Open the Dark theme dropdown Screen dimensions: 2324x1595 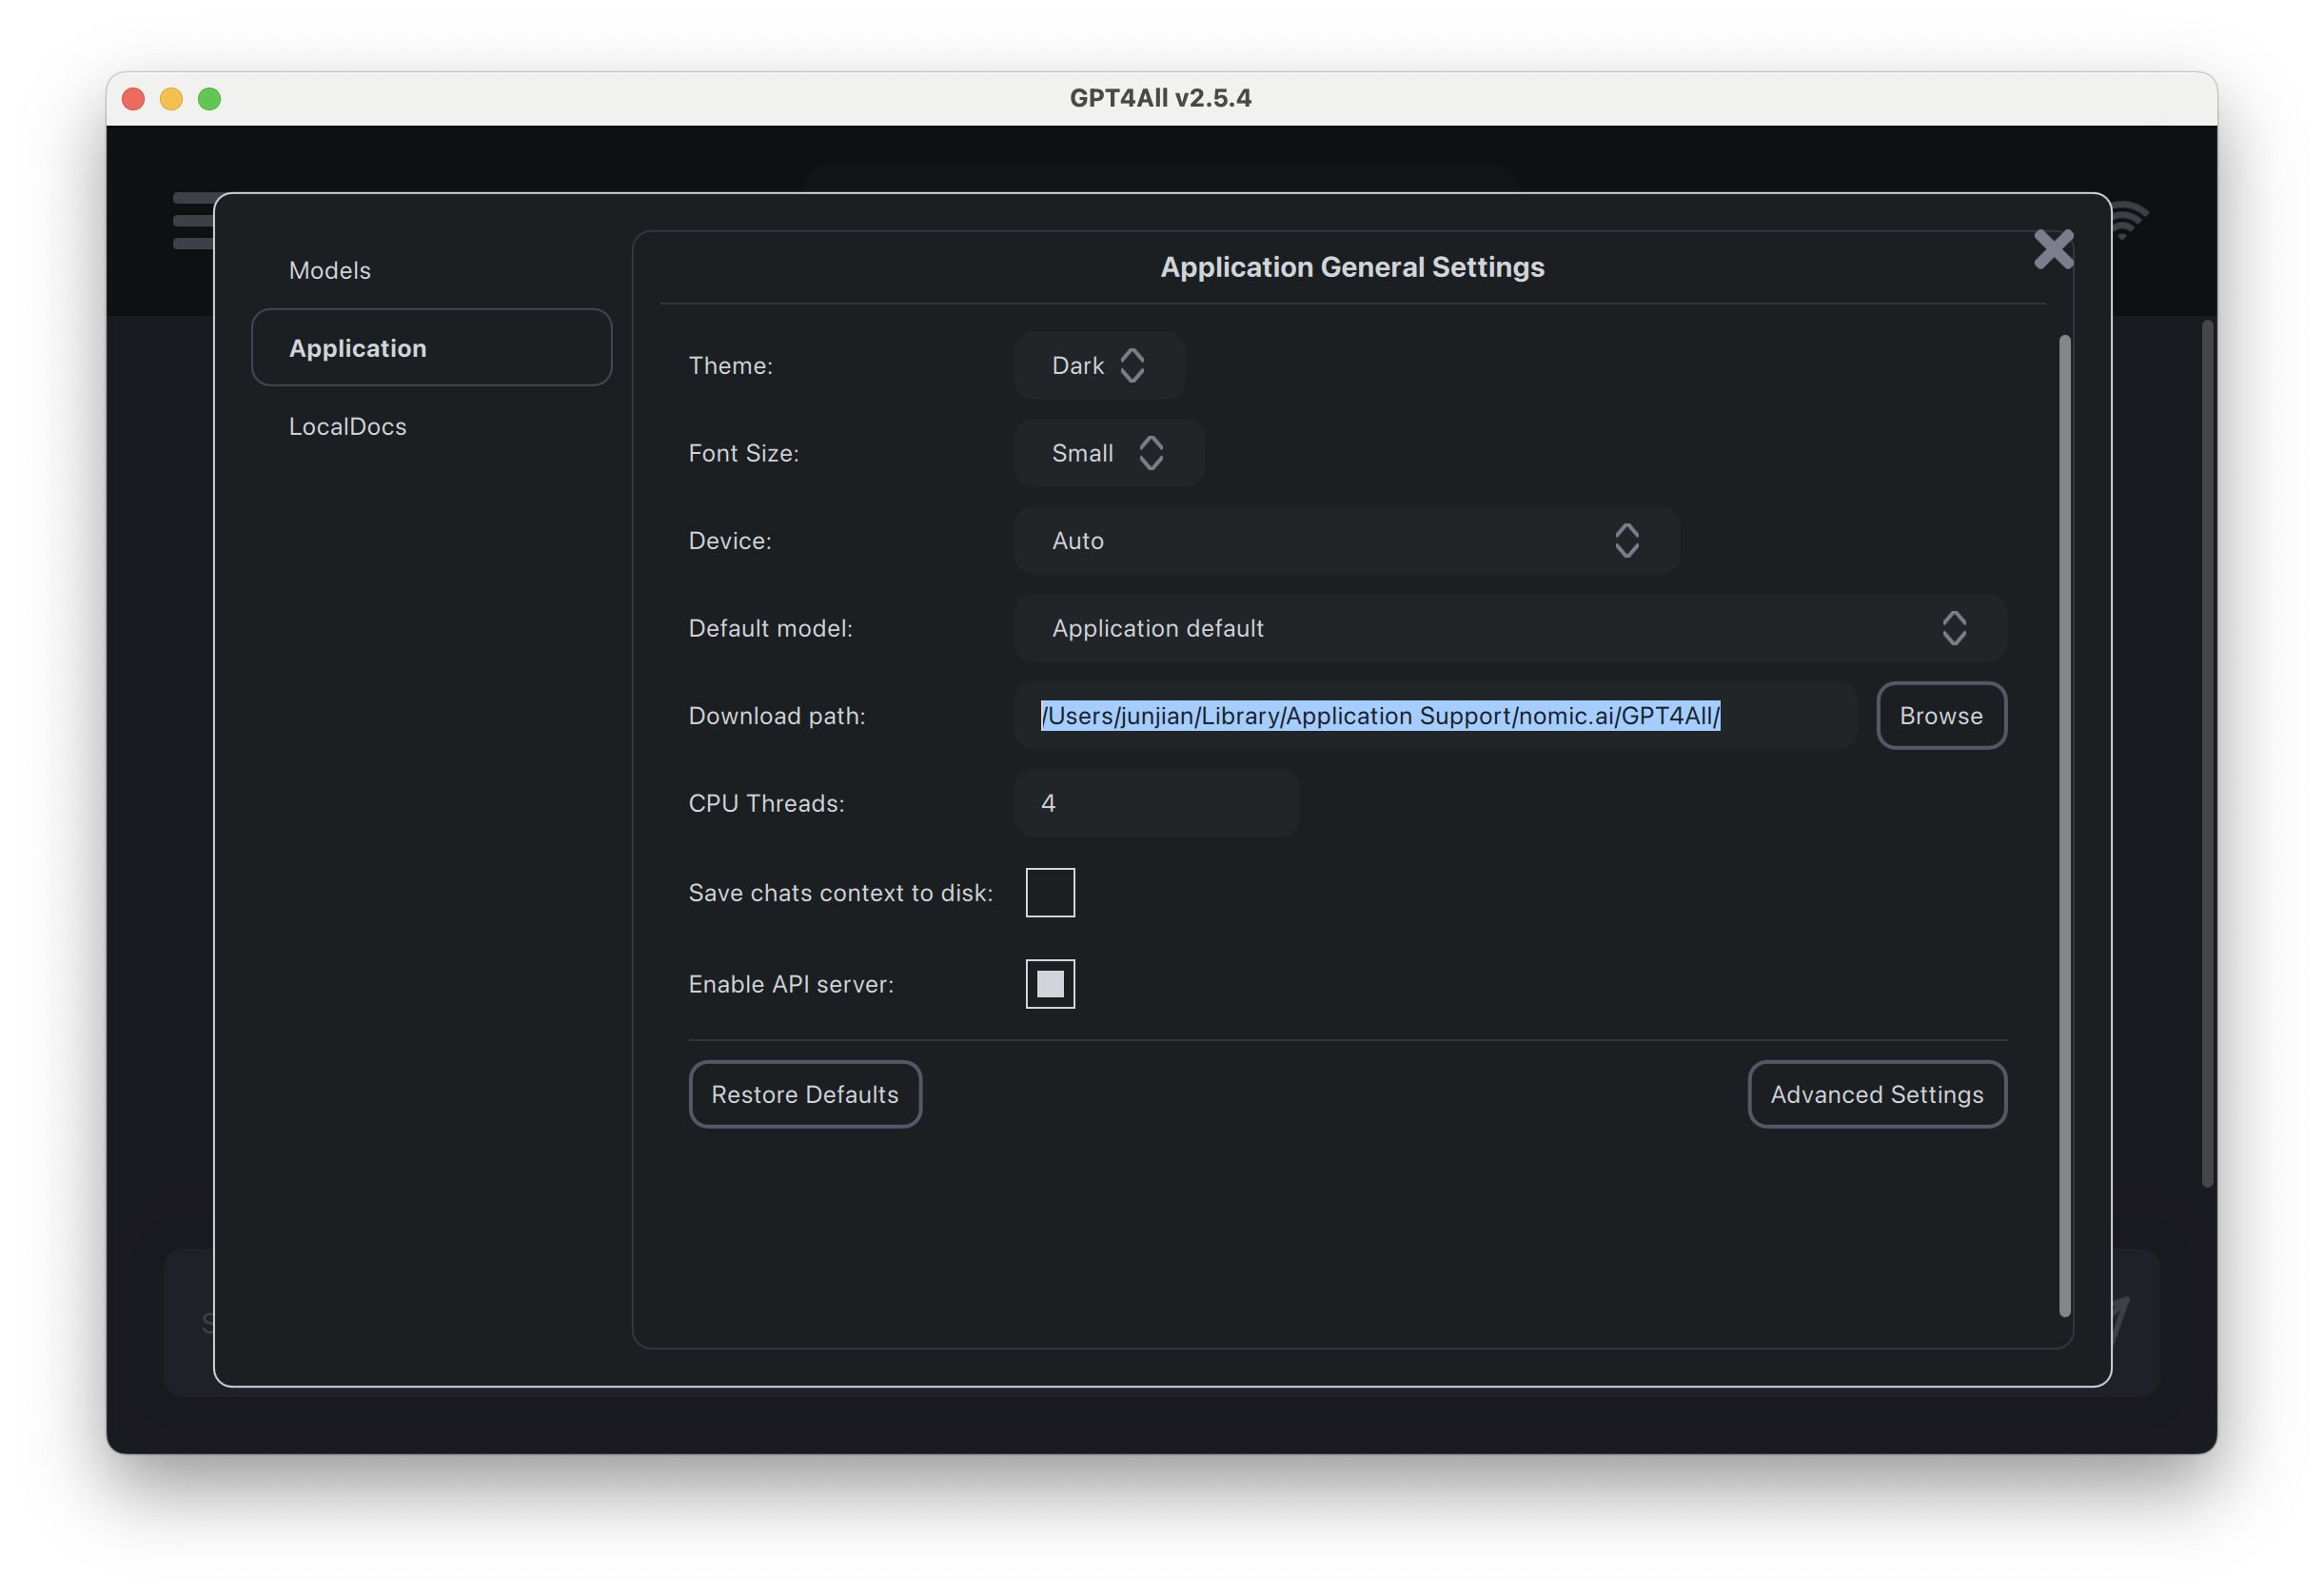pos(1079,366)
